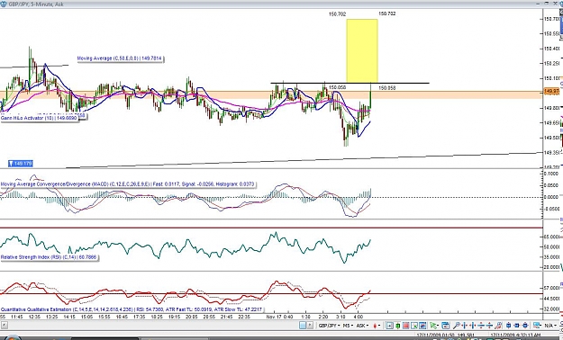The image size is (563, 340).
Task: Click the 16:45 time axis label
Action: coord(122,317)
